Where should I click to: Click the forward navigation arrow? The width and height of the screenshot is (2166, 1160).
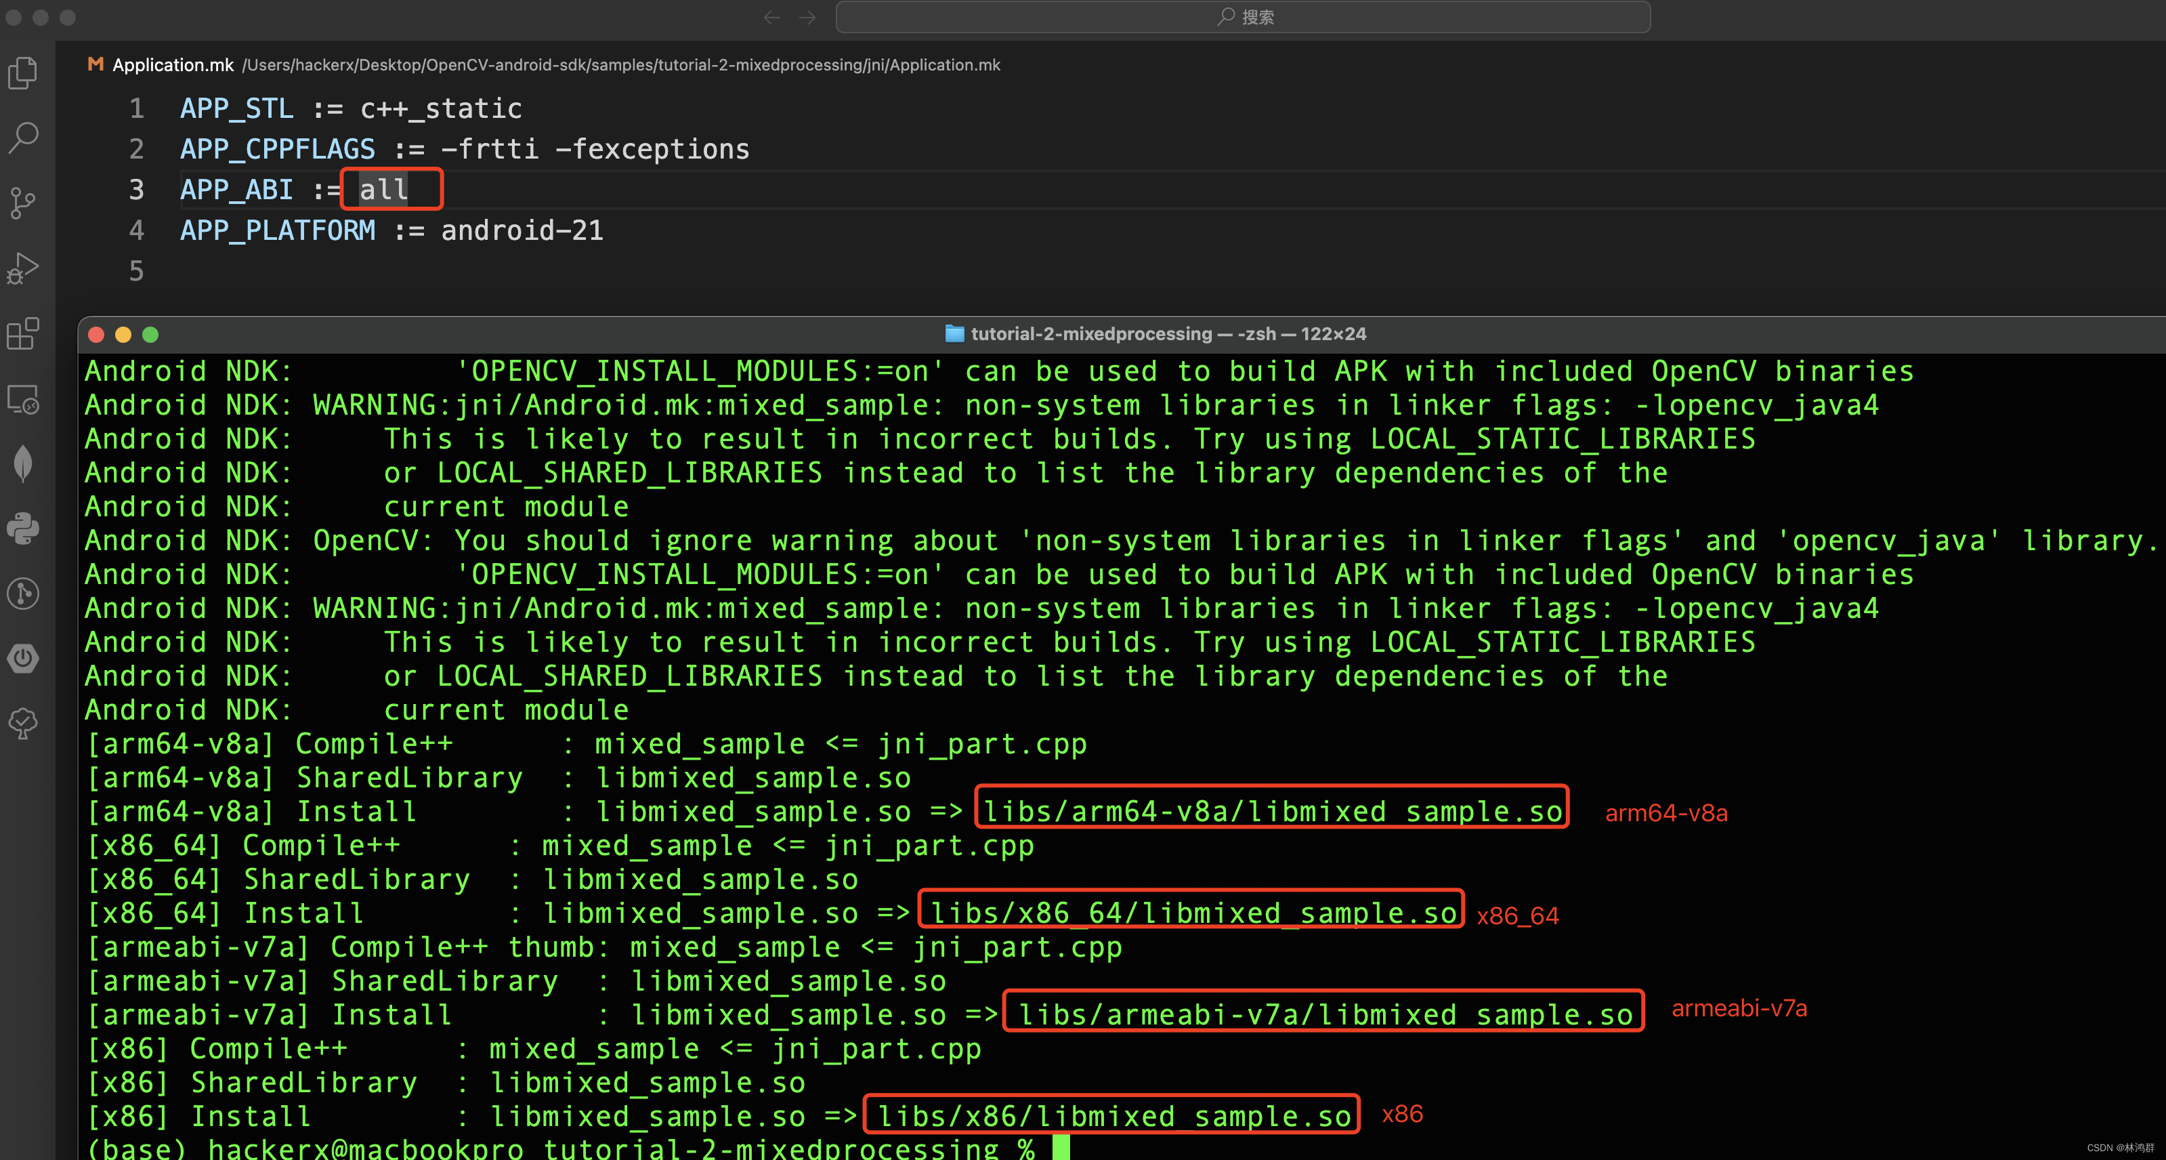[x=807, y=17]
